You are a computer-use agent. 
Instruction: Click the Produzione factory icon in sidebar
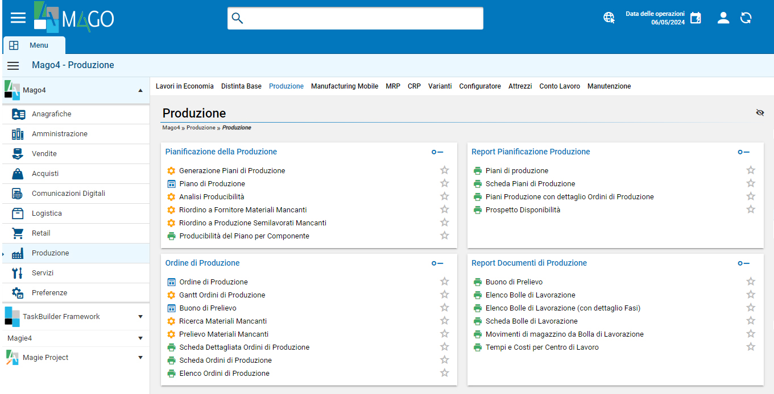tap(18, 253)
